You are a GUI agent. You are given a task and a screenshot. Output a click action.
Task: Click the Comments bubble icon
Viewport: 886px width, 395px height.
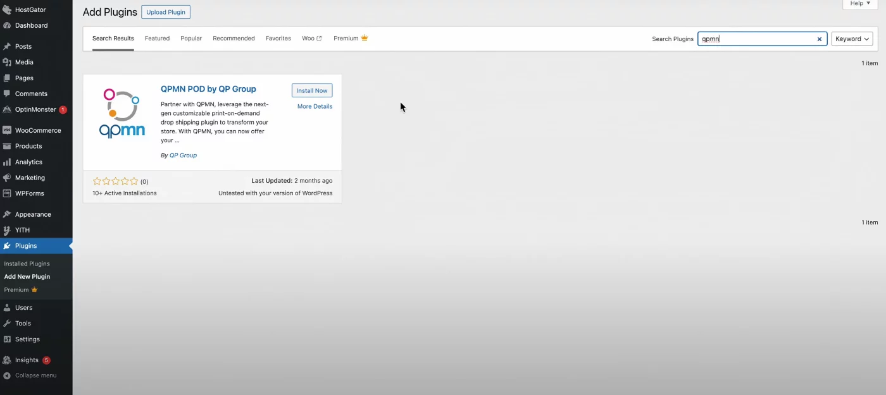pyautogui.click(x=7, y=94)
